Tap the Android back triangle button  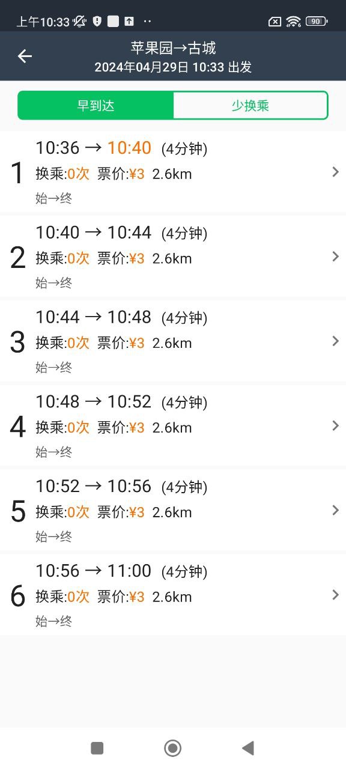pos(247,748)
